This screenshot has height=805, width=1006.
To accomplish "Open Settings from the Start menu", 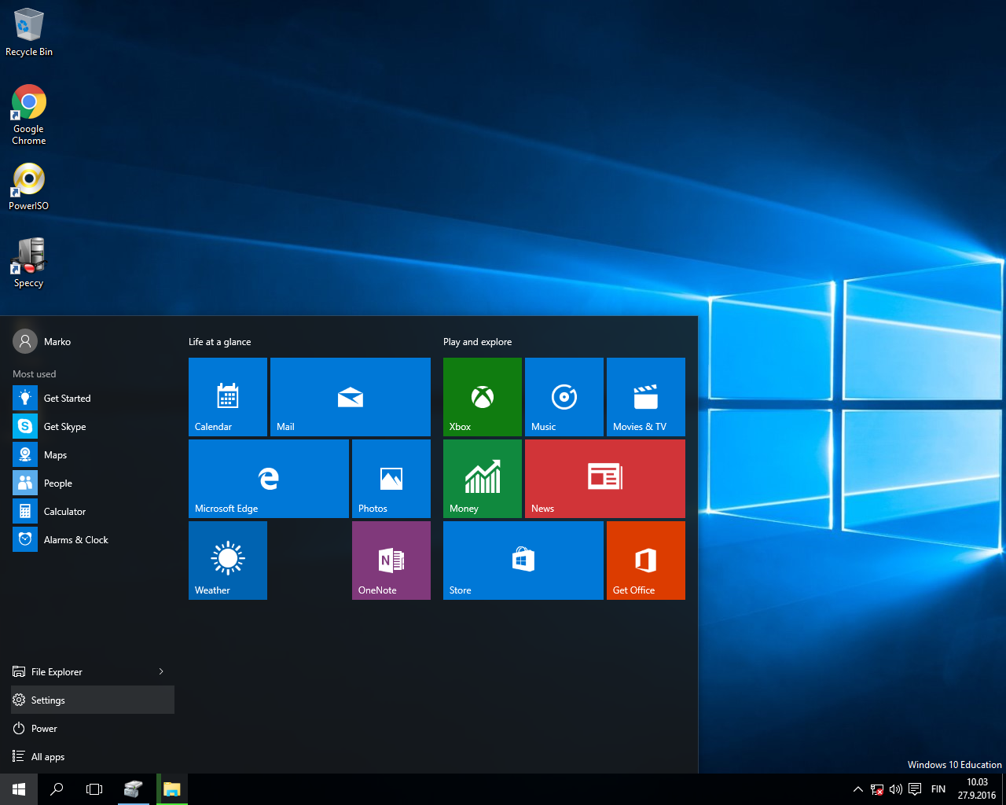I will (49, 700).
